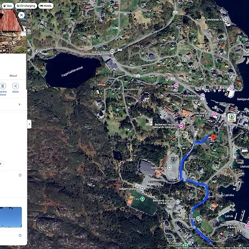Image resolution: width=249 pixels, height=249 pixels.
Task: Open the red-roofed building place photo
Action: (12, 32)
